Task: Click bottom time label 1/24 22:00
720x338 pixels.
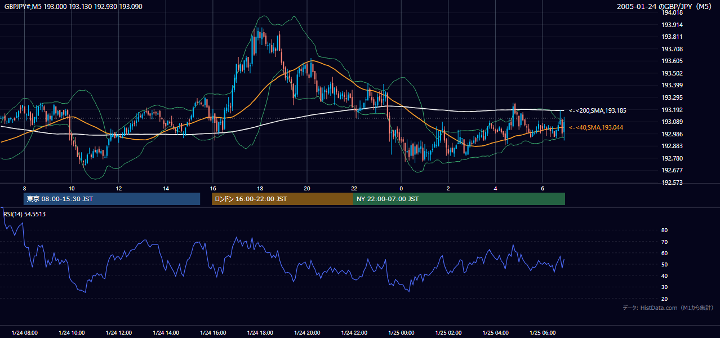Action: pyautogui.click(x=354, y=333)
